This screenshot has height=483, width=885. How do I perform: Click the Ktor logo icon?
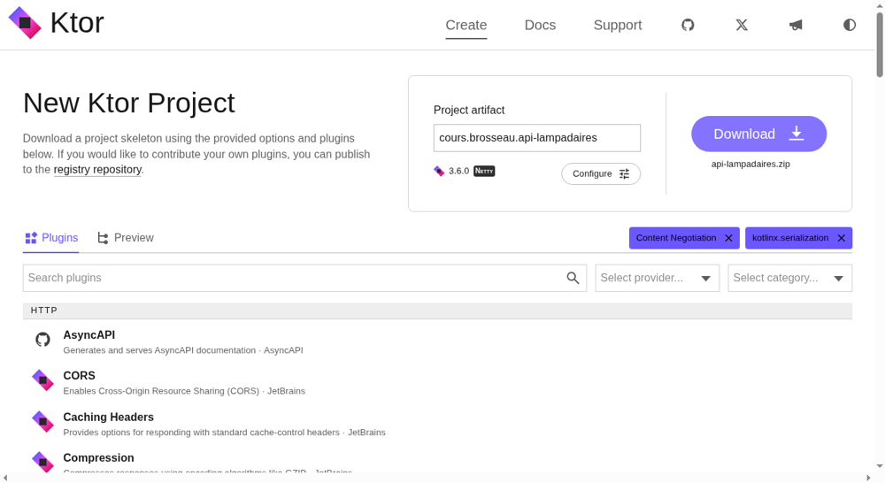point(25,23)
